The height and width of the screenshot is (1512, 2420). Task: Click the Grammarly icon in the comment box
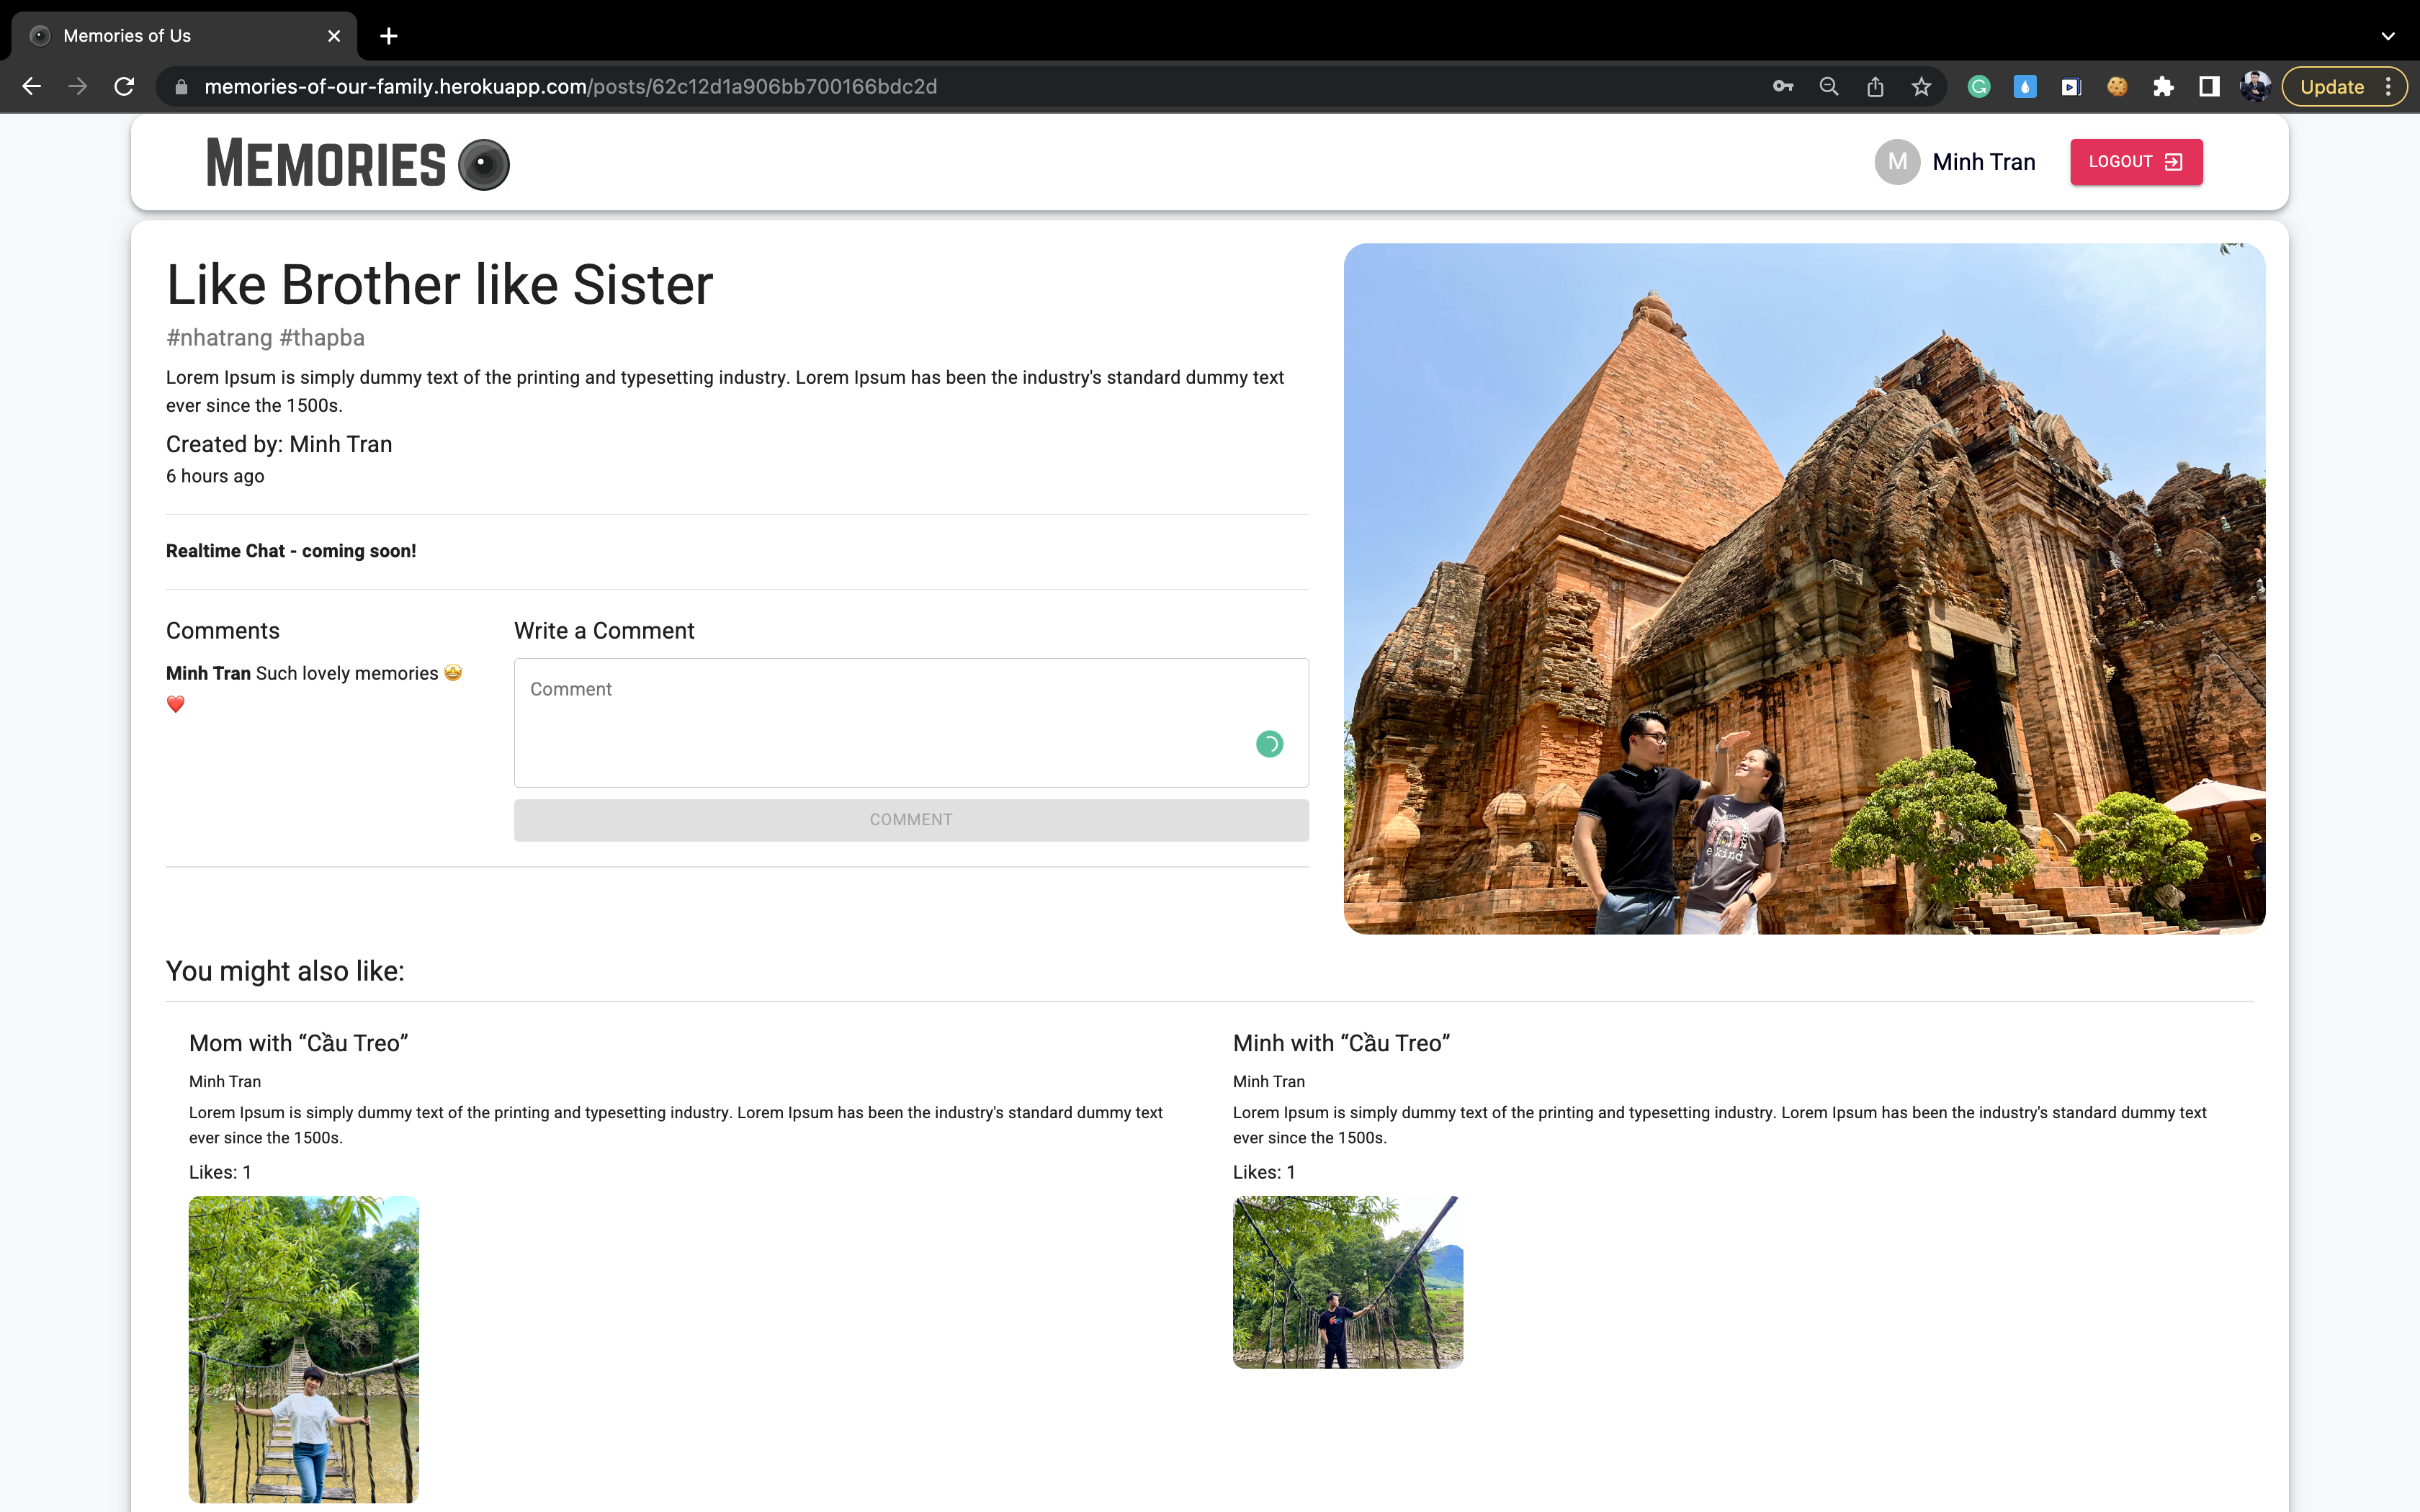coord(1269,744)
